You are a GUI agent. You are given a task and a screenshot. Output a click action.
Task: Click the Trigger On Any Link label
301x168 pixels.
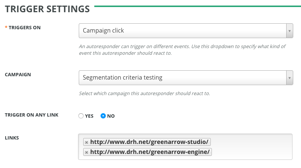tap(31, 115)
